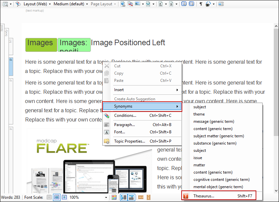Open the Insert submenu
Viewport: 279px width, 202px height.
coord(142,90)
